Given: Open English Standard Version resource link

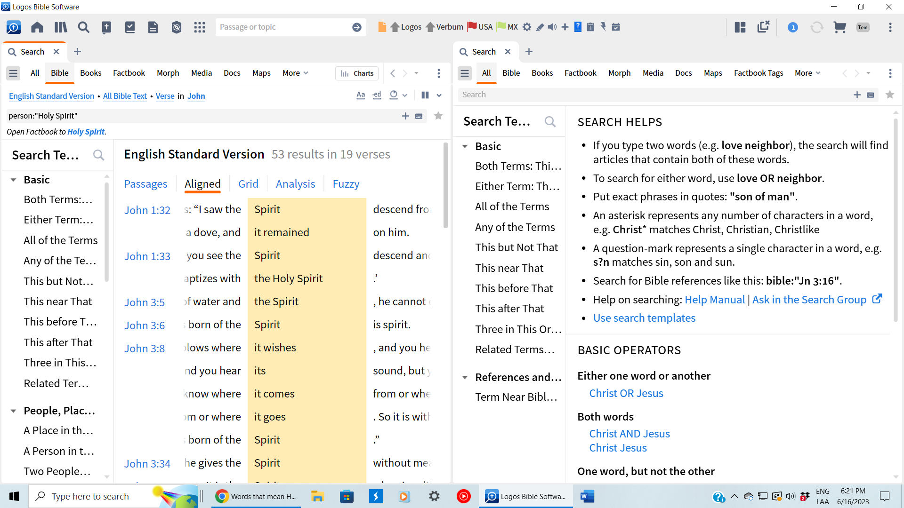Looking at the screenshot, I should pyautogui.click(x=51, y=96).
